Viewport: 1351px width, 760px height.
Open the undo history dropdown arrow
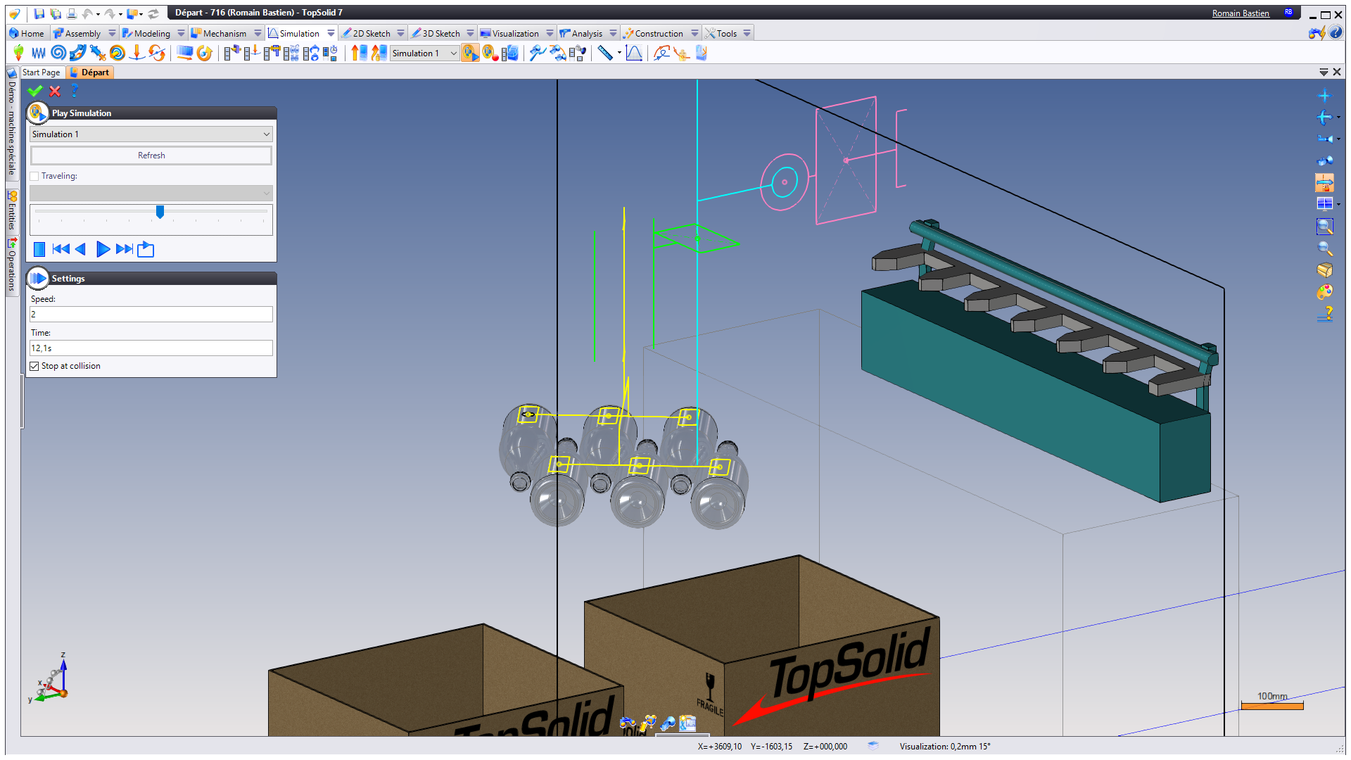[98, 14]
